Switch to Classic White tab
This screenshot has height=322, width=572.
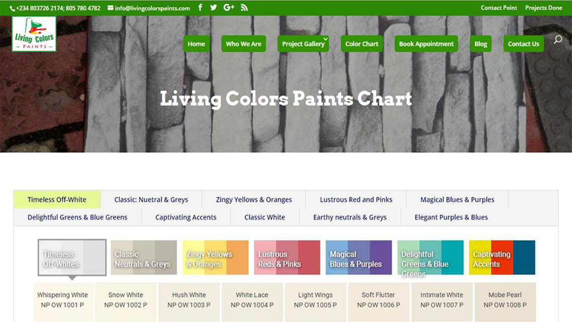coord(264,217)
